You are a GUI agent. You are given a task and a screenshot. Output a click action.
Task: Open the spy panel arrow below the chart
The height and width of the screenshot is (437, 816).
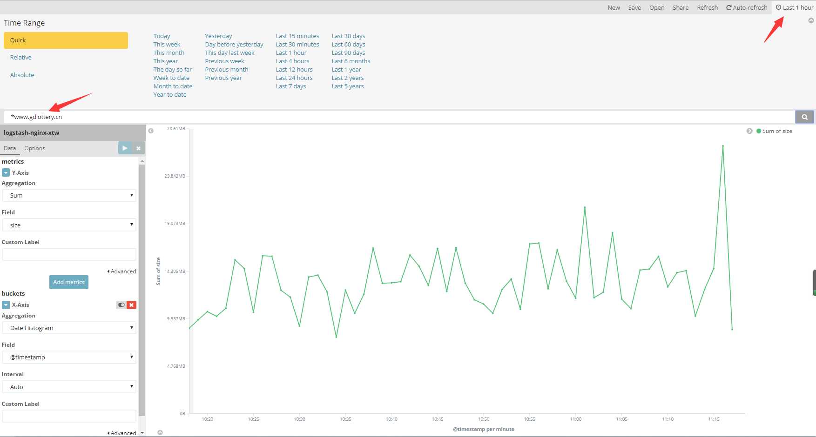[160, 432]
